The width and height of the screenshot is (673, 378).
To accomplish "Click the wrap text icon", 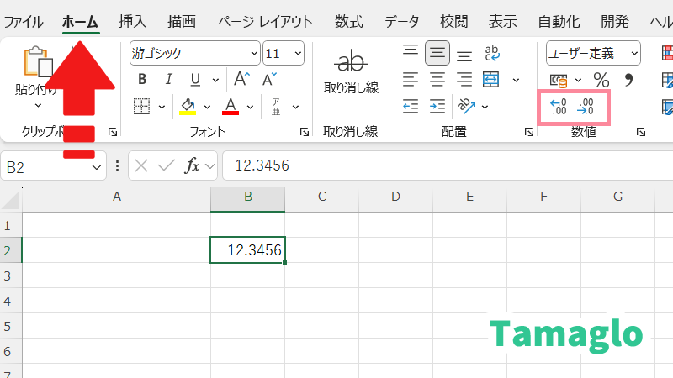I will click(493, 54).
